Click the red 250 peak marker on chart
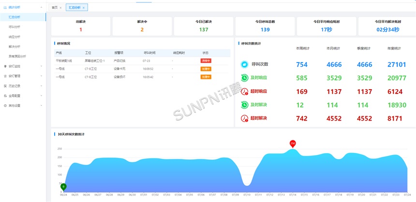Image resolution: width=416 pixels, height=202 pixels. point(293,143)
